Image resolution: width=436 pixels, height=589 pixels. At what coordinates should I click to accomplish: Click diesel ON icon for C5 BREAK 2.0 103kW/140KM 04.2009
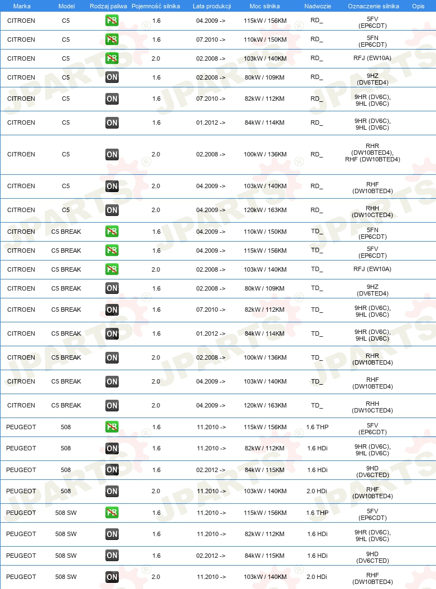tap(112, 381)
